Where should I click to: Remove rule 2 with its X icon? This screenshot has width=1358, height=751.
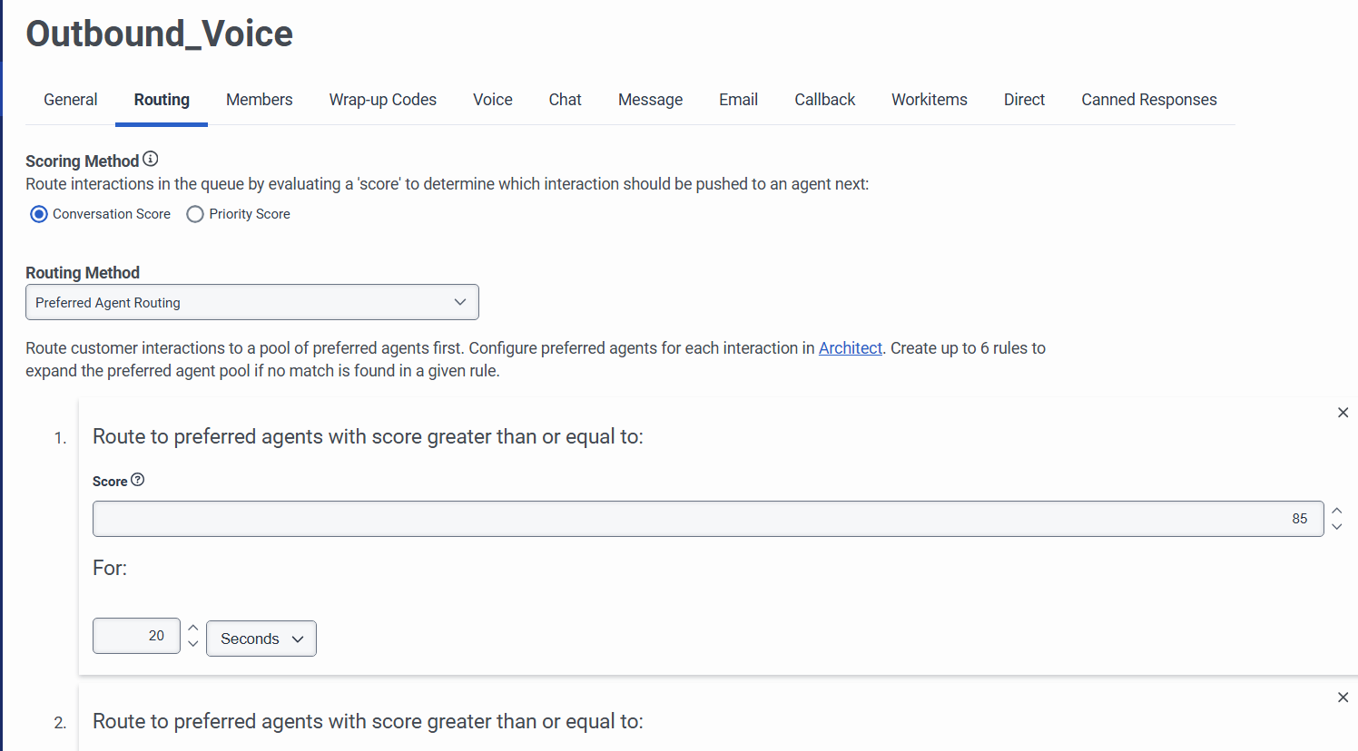click(1343, 697)
